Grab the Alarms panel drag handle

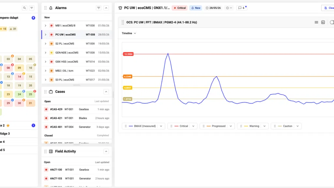point(45,8)
